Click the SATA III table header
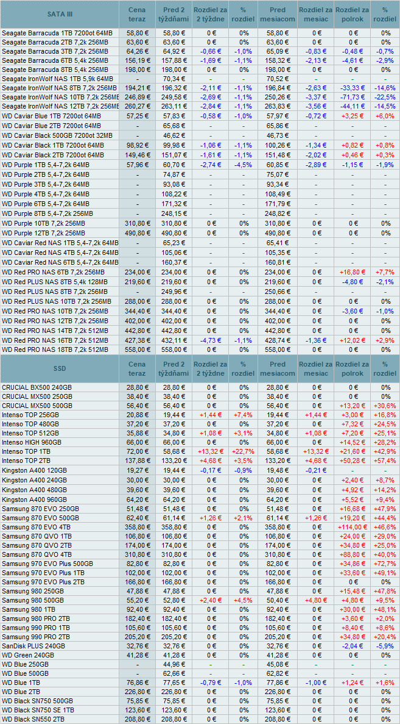Viewport: 400px width, 724px height. tap(60, 14)
